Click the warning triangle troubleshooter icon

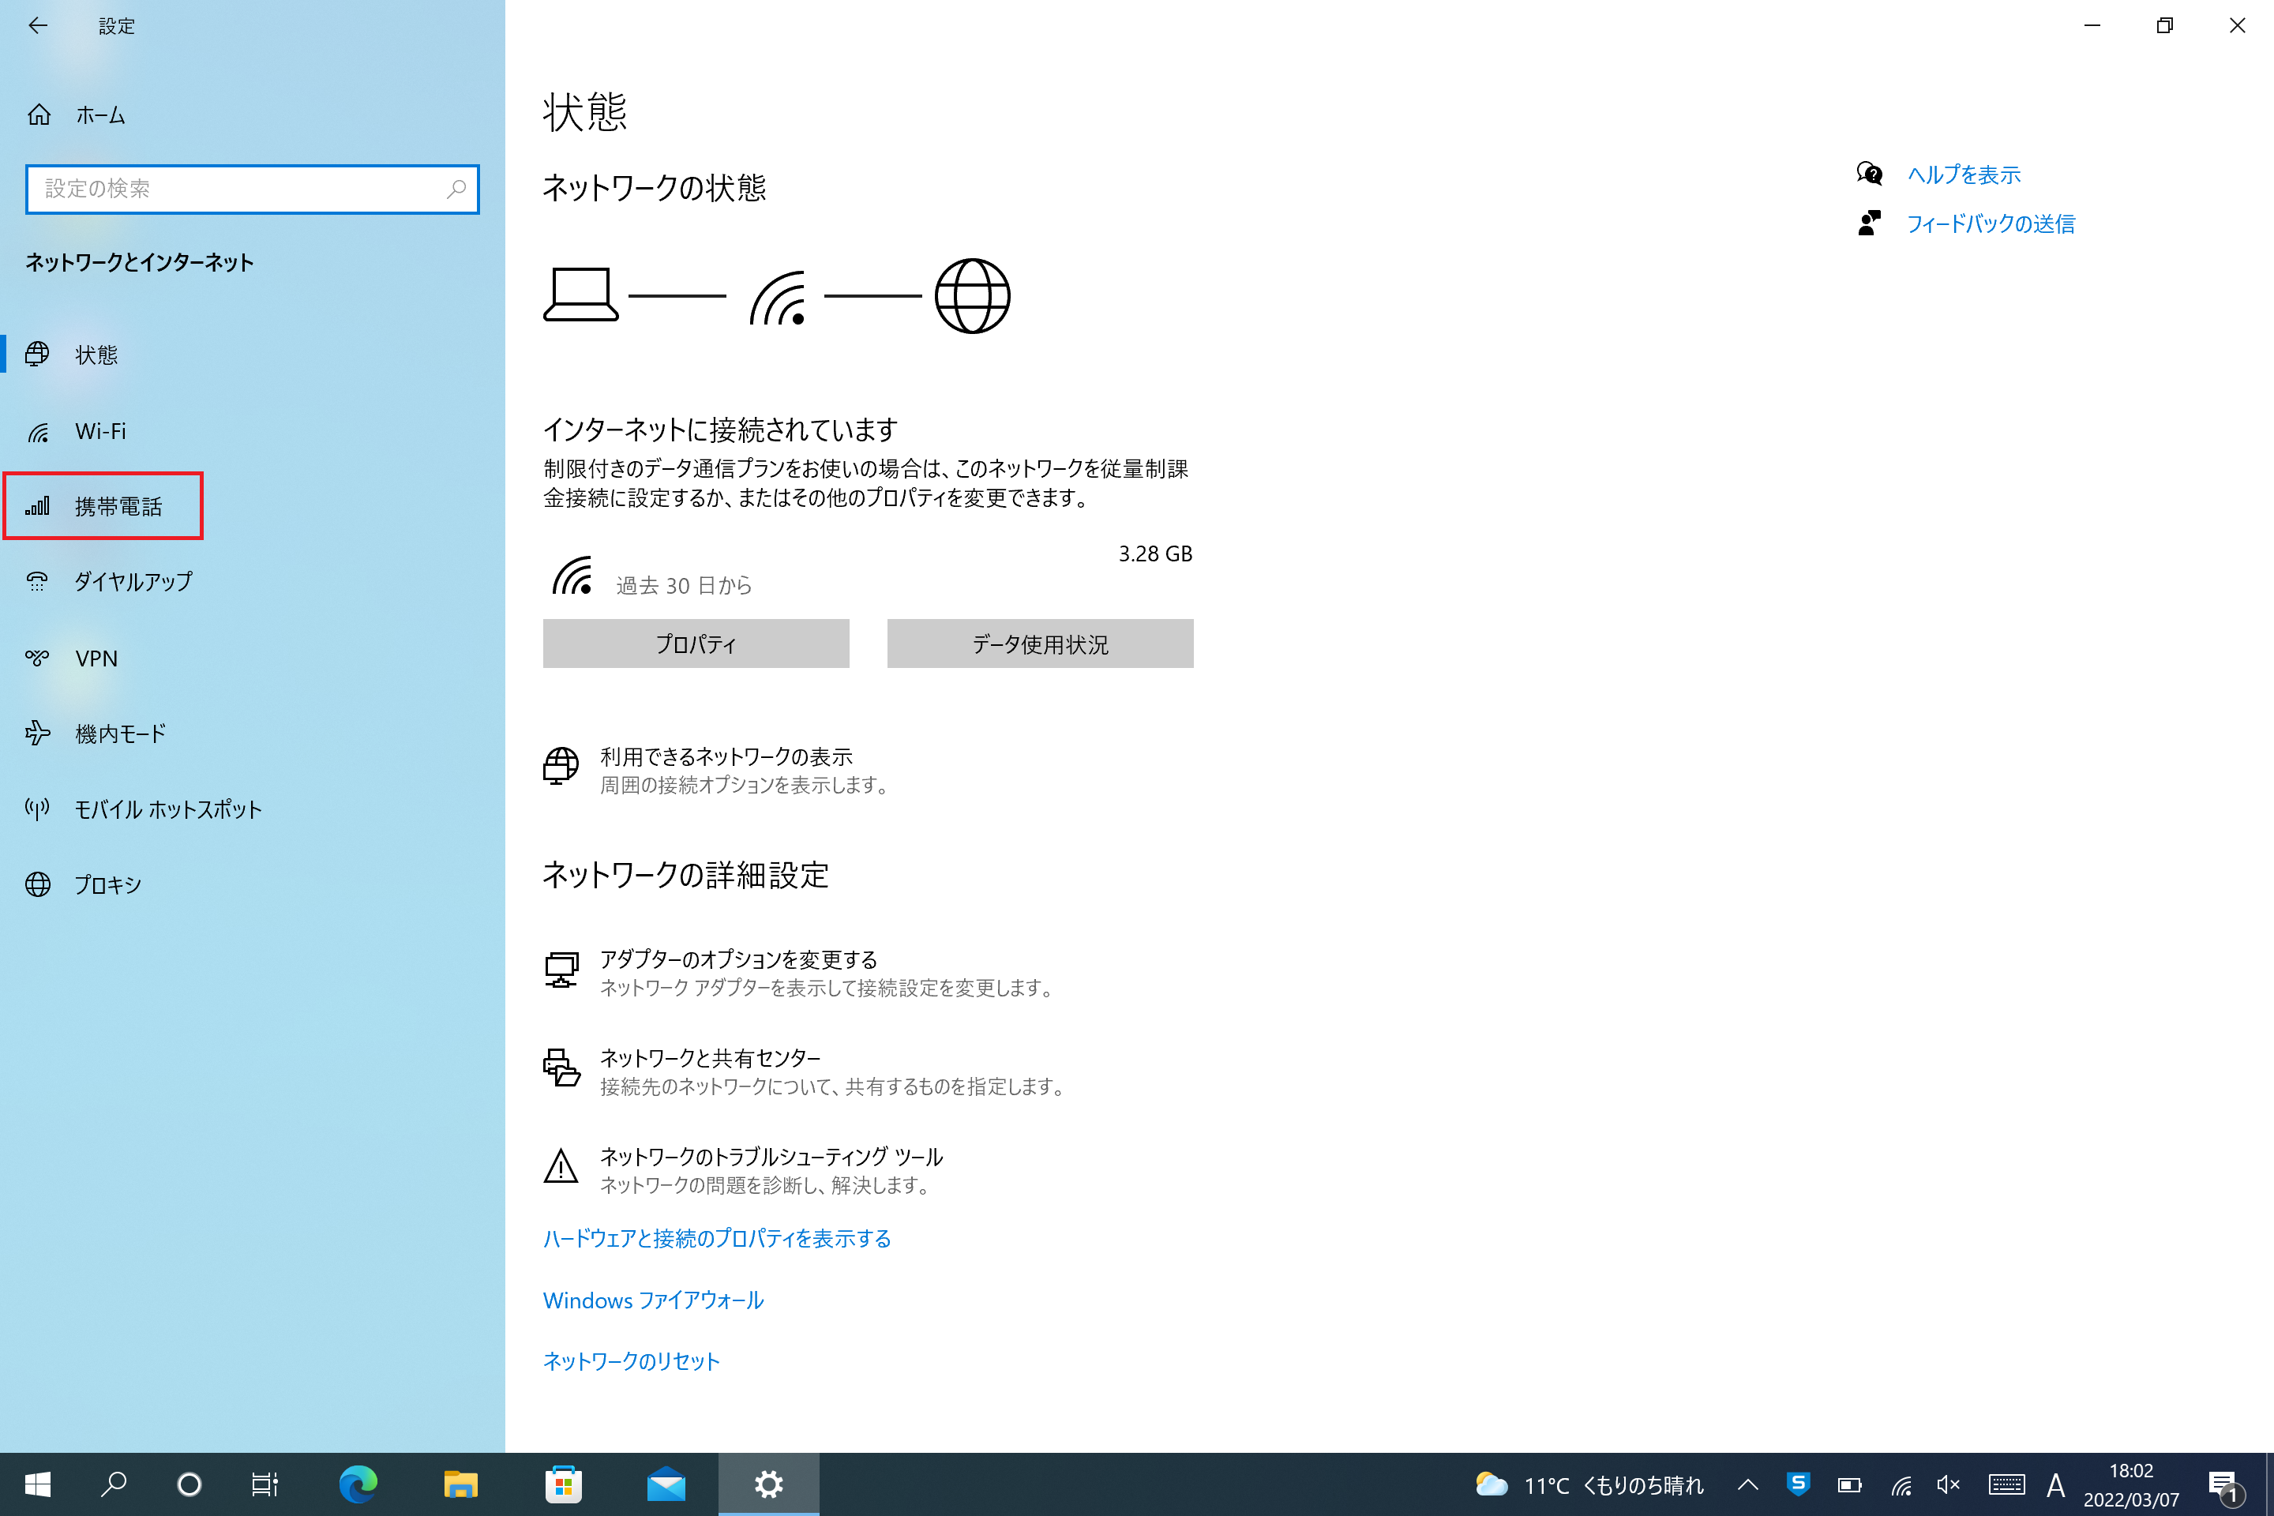[x=561, y=1167]
